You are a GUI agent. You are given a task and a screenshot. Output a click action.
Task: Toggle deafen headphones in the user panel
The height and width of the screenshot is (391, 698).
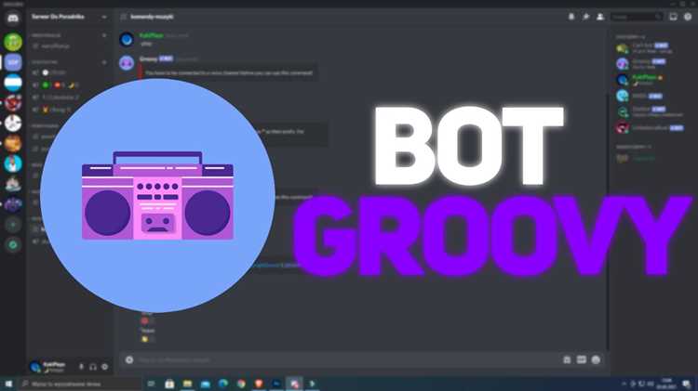pos(92,367)
